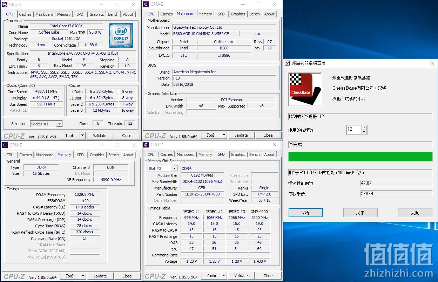The image size is (438, 282).
Task: Increase the thread count with the up arrow
Action: coord(364,128)
